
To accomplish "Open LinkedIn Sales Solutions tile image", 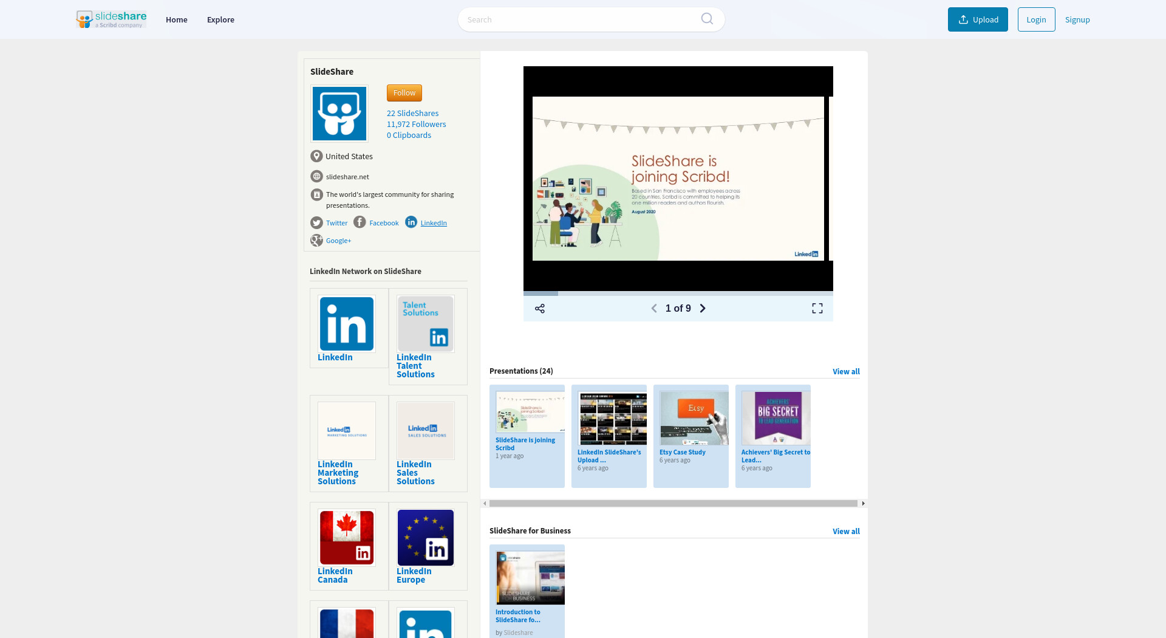I will [426, 431].
